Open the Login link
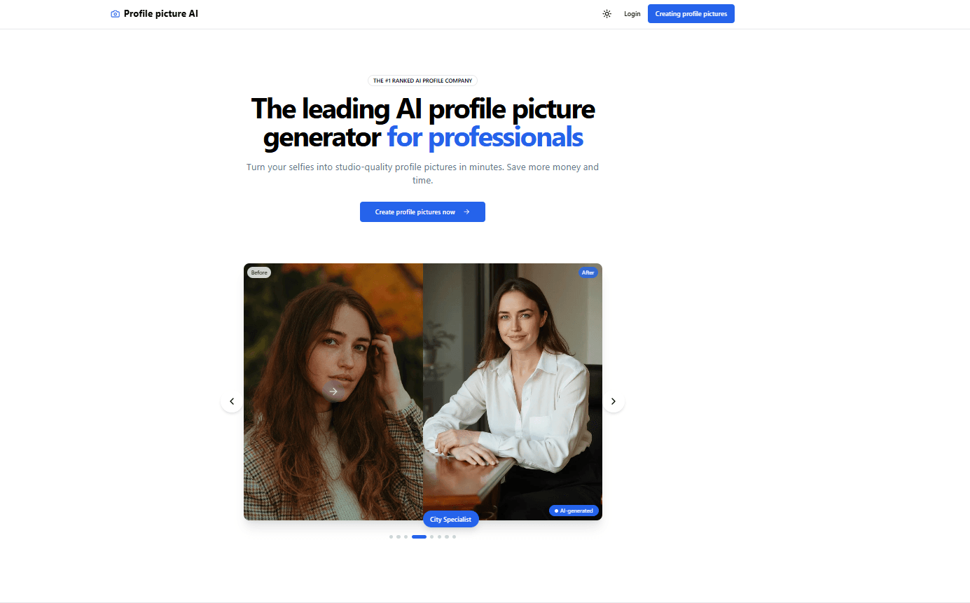Image resolution: width=970 pixels, height=603 pixels. point(632,14)
